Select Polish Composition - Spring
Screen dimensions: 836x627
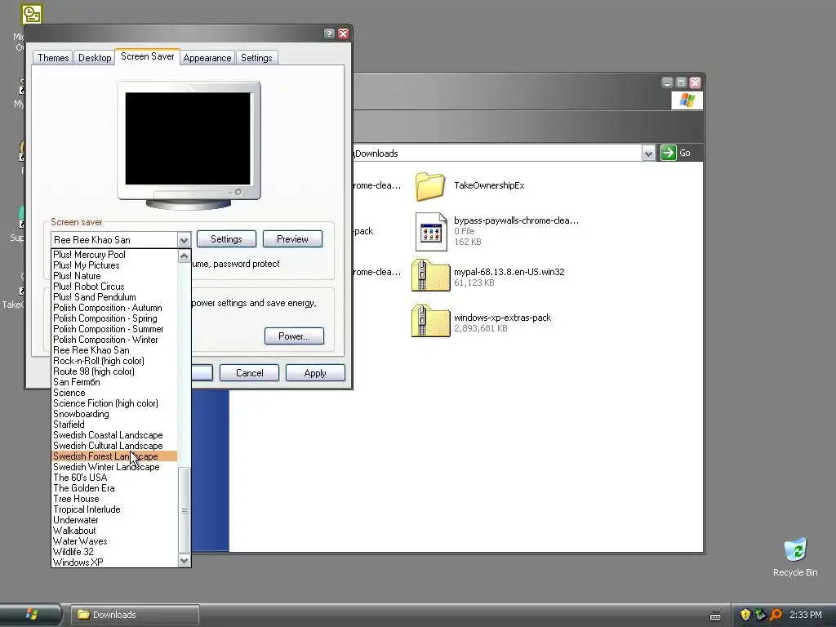[114, 319]
